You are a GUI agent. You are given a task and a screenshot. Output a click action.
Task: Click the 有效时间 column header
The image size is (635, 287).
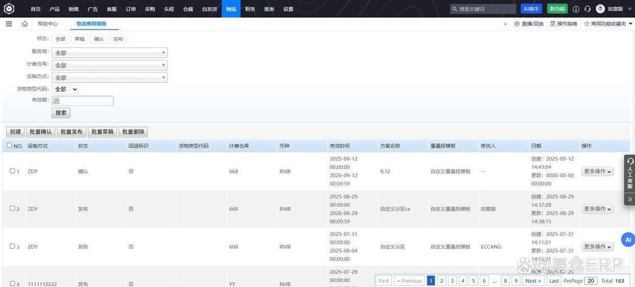tap(340, 146)
